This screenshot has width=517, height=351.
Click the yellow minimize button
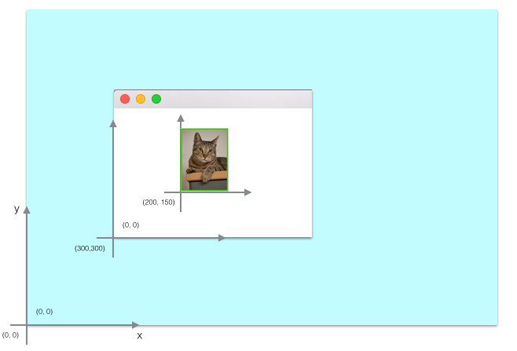coord(141,99)
